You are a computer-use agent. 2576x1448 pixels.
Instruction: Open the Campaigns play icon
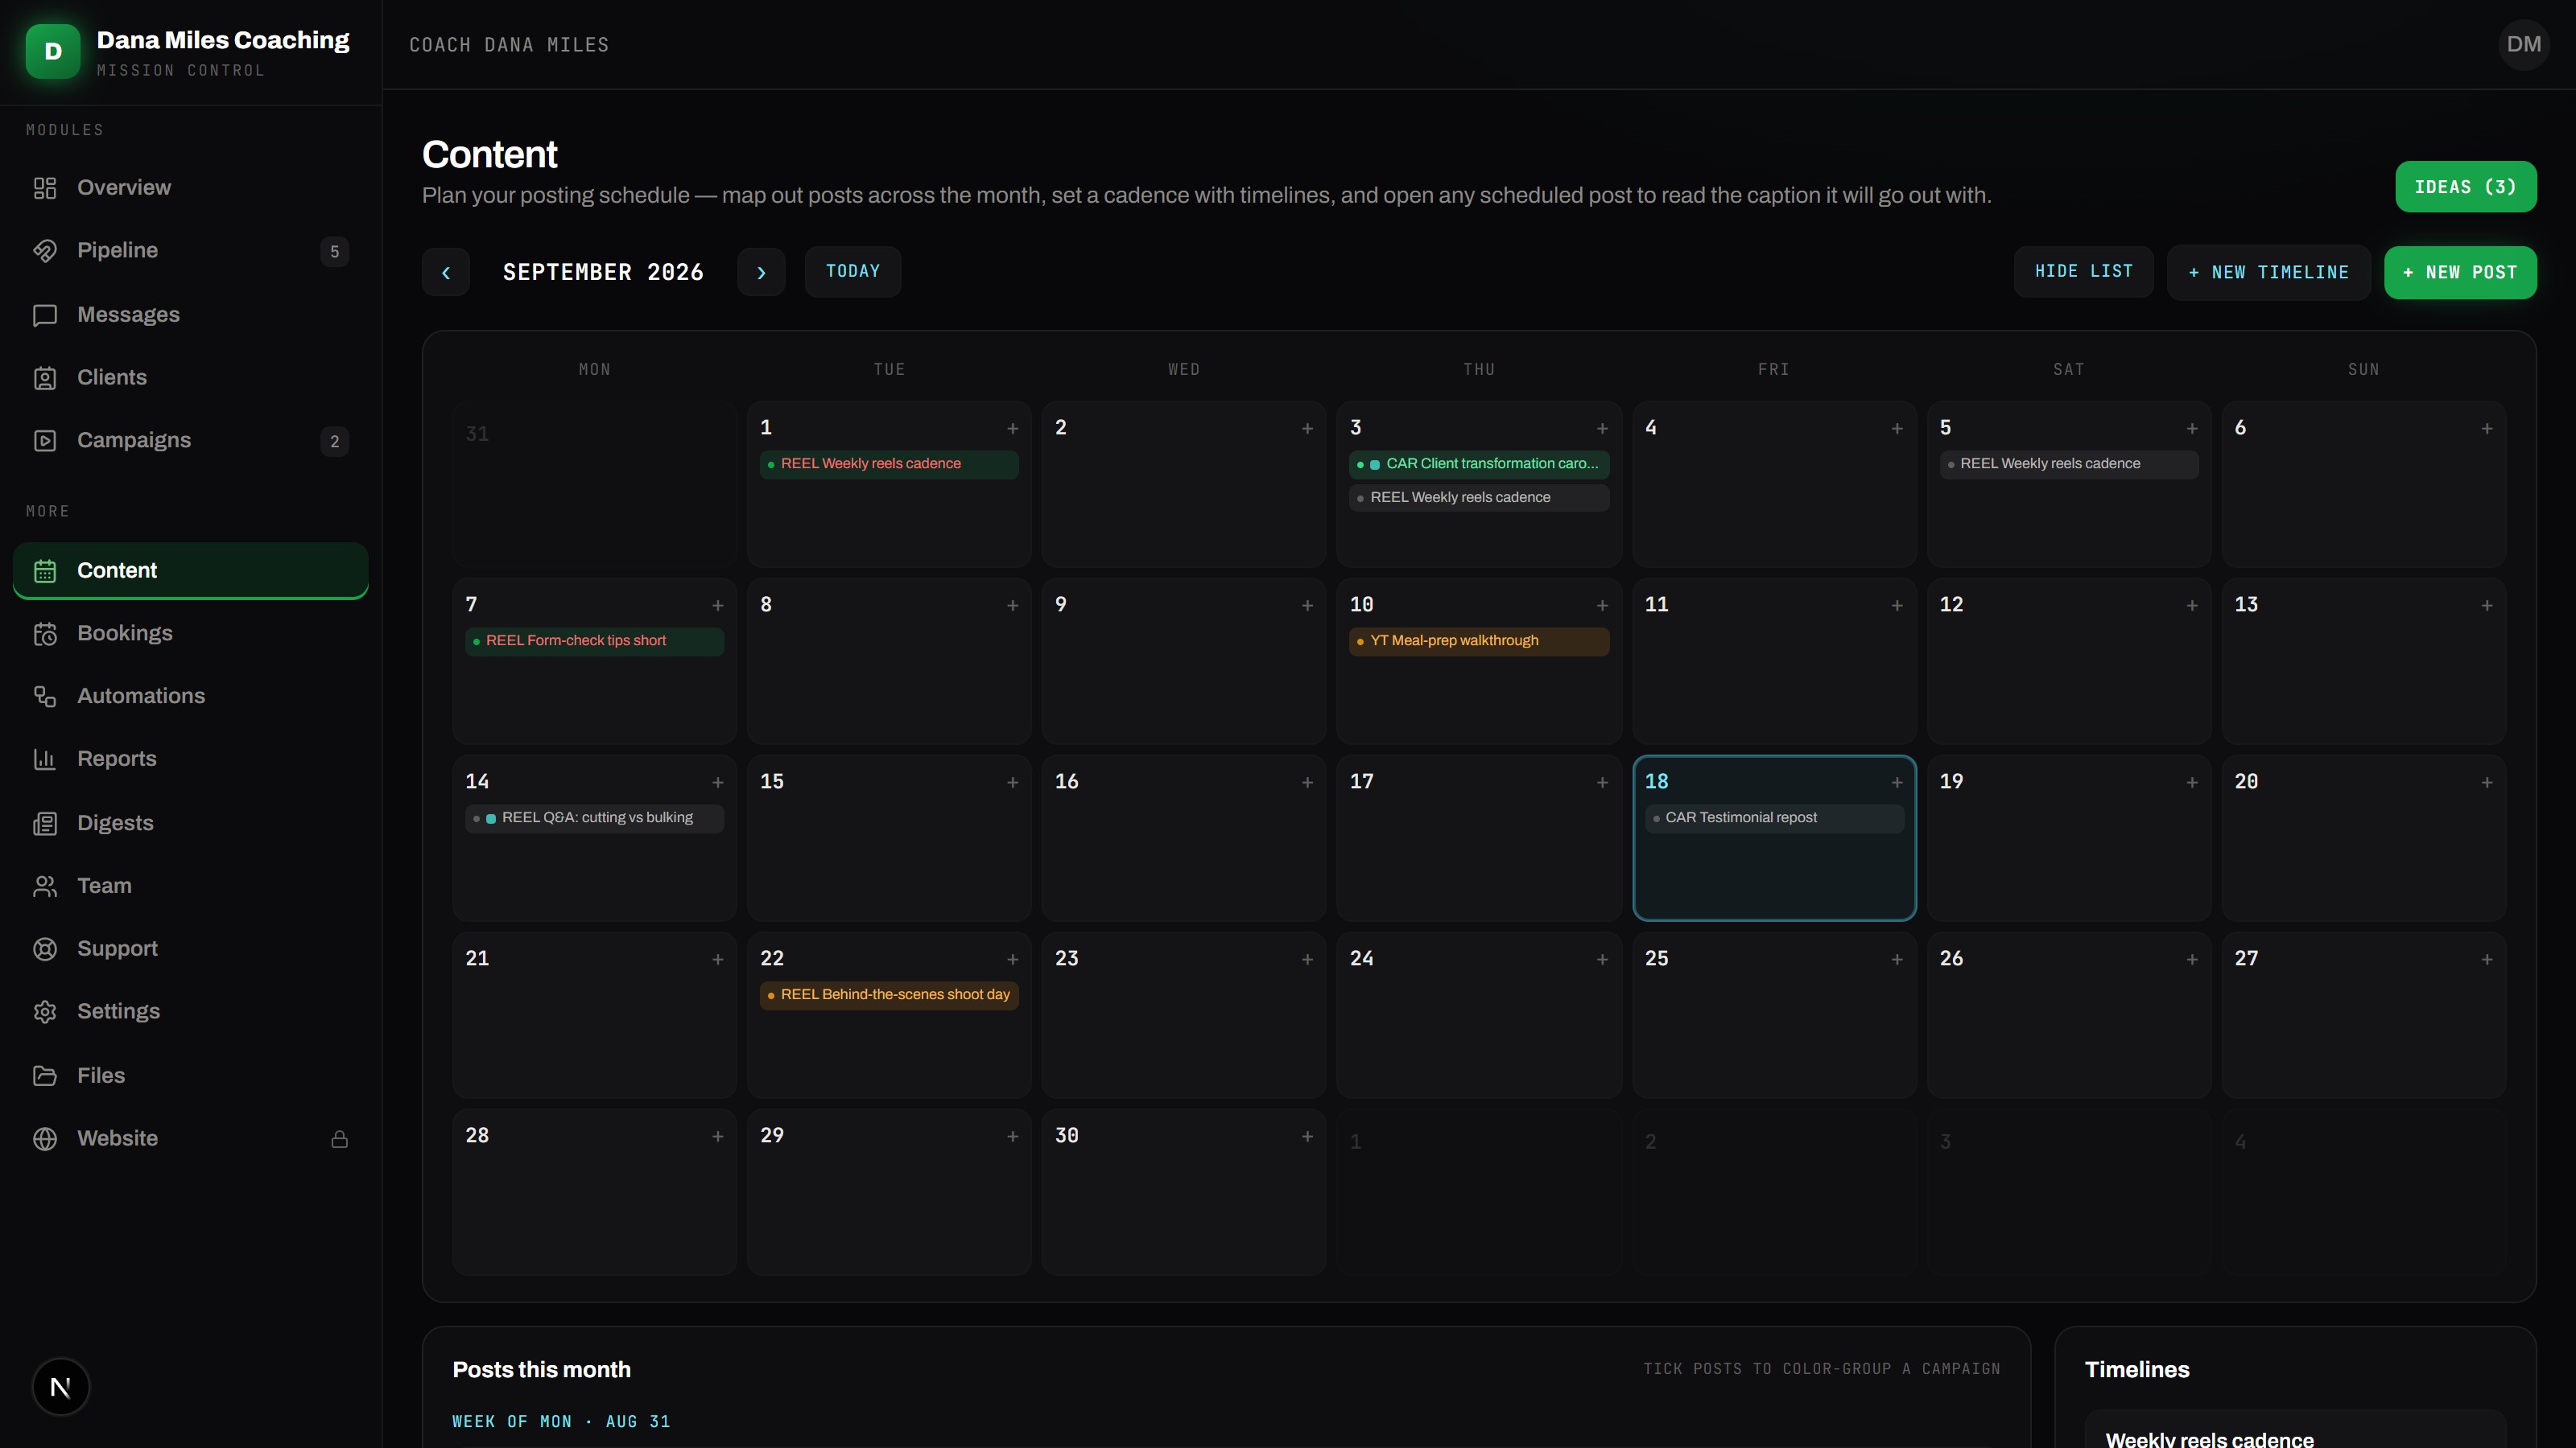coord(45,441)
